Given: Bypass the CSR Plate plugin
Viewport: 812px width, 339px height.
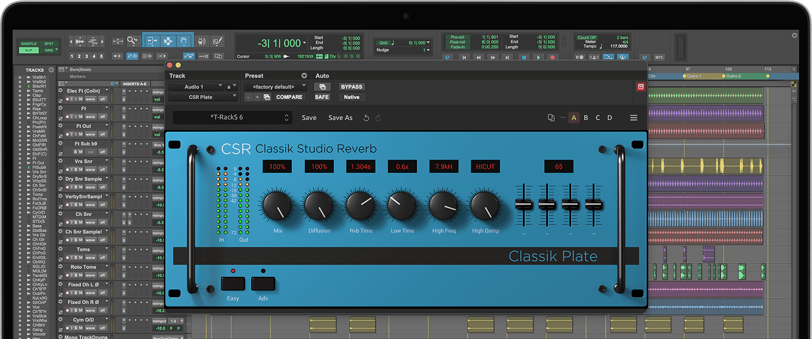Looking at the screenshot, I should [351, 87].
